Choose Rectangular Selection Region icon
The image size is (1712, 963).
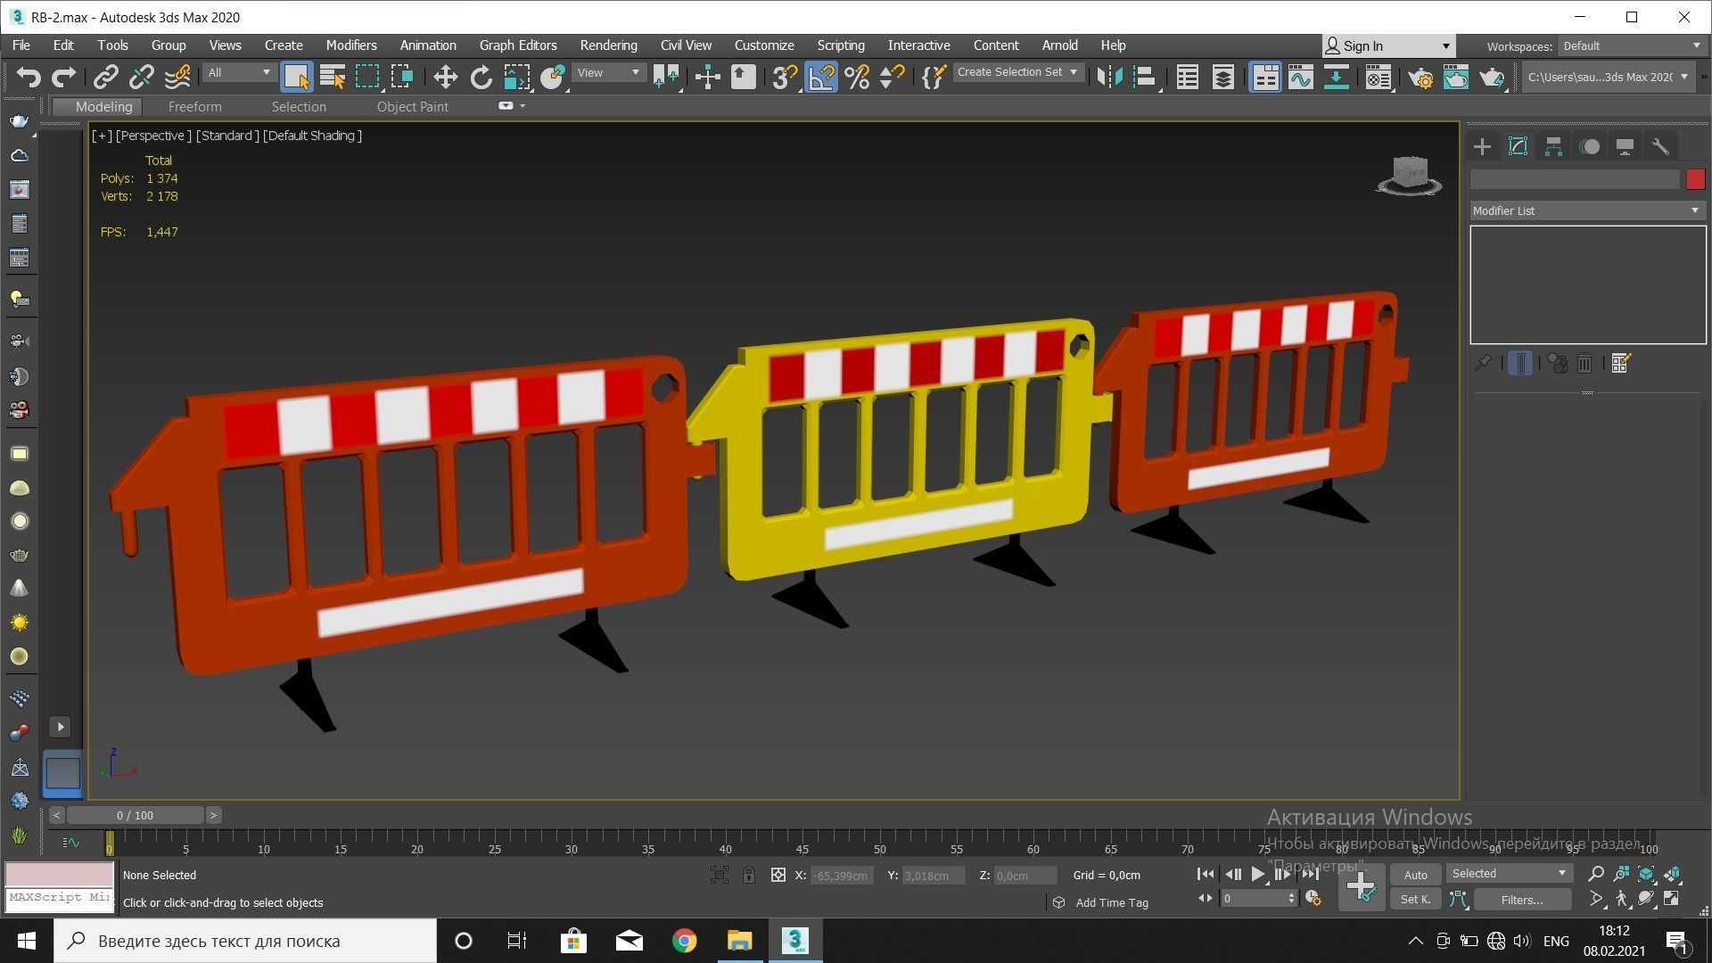tap(367, 78)
